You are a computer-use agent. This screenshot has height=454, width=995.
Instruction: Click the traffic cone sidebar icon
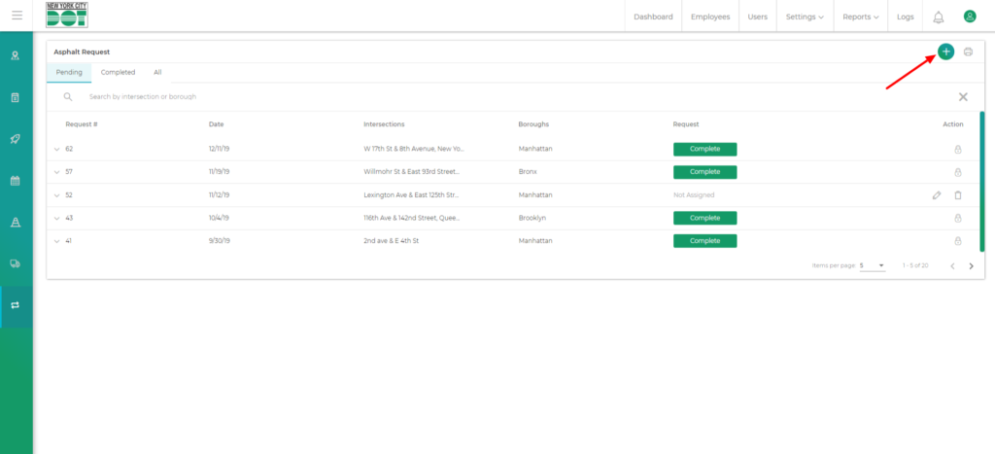16,222
